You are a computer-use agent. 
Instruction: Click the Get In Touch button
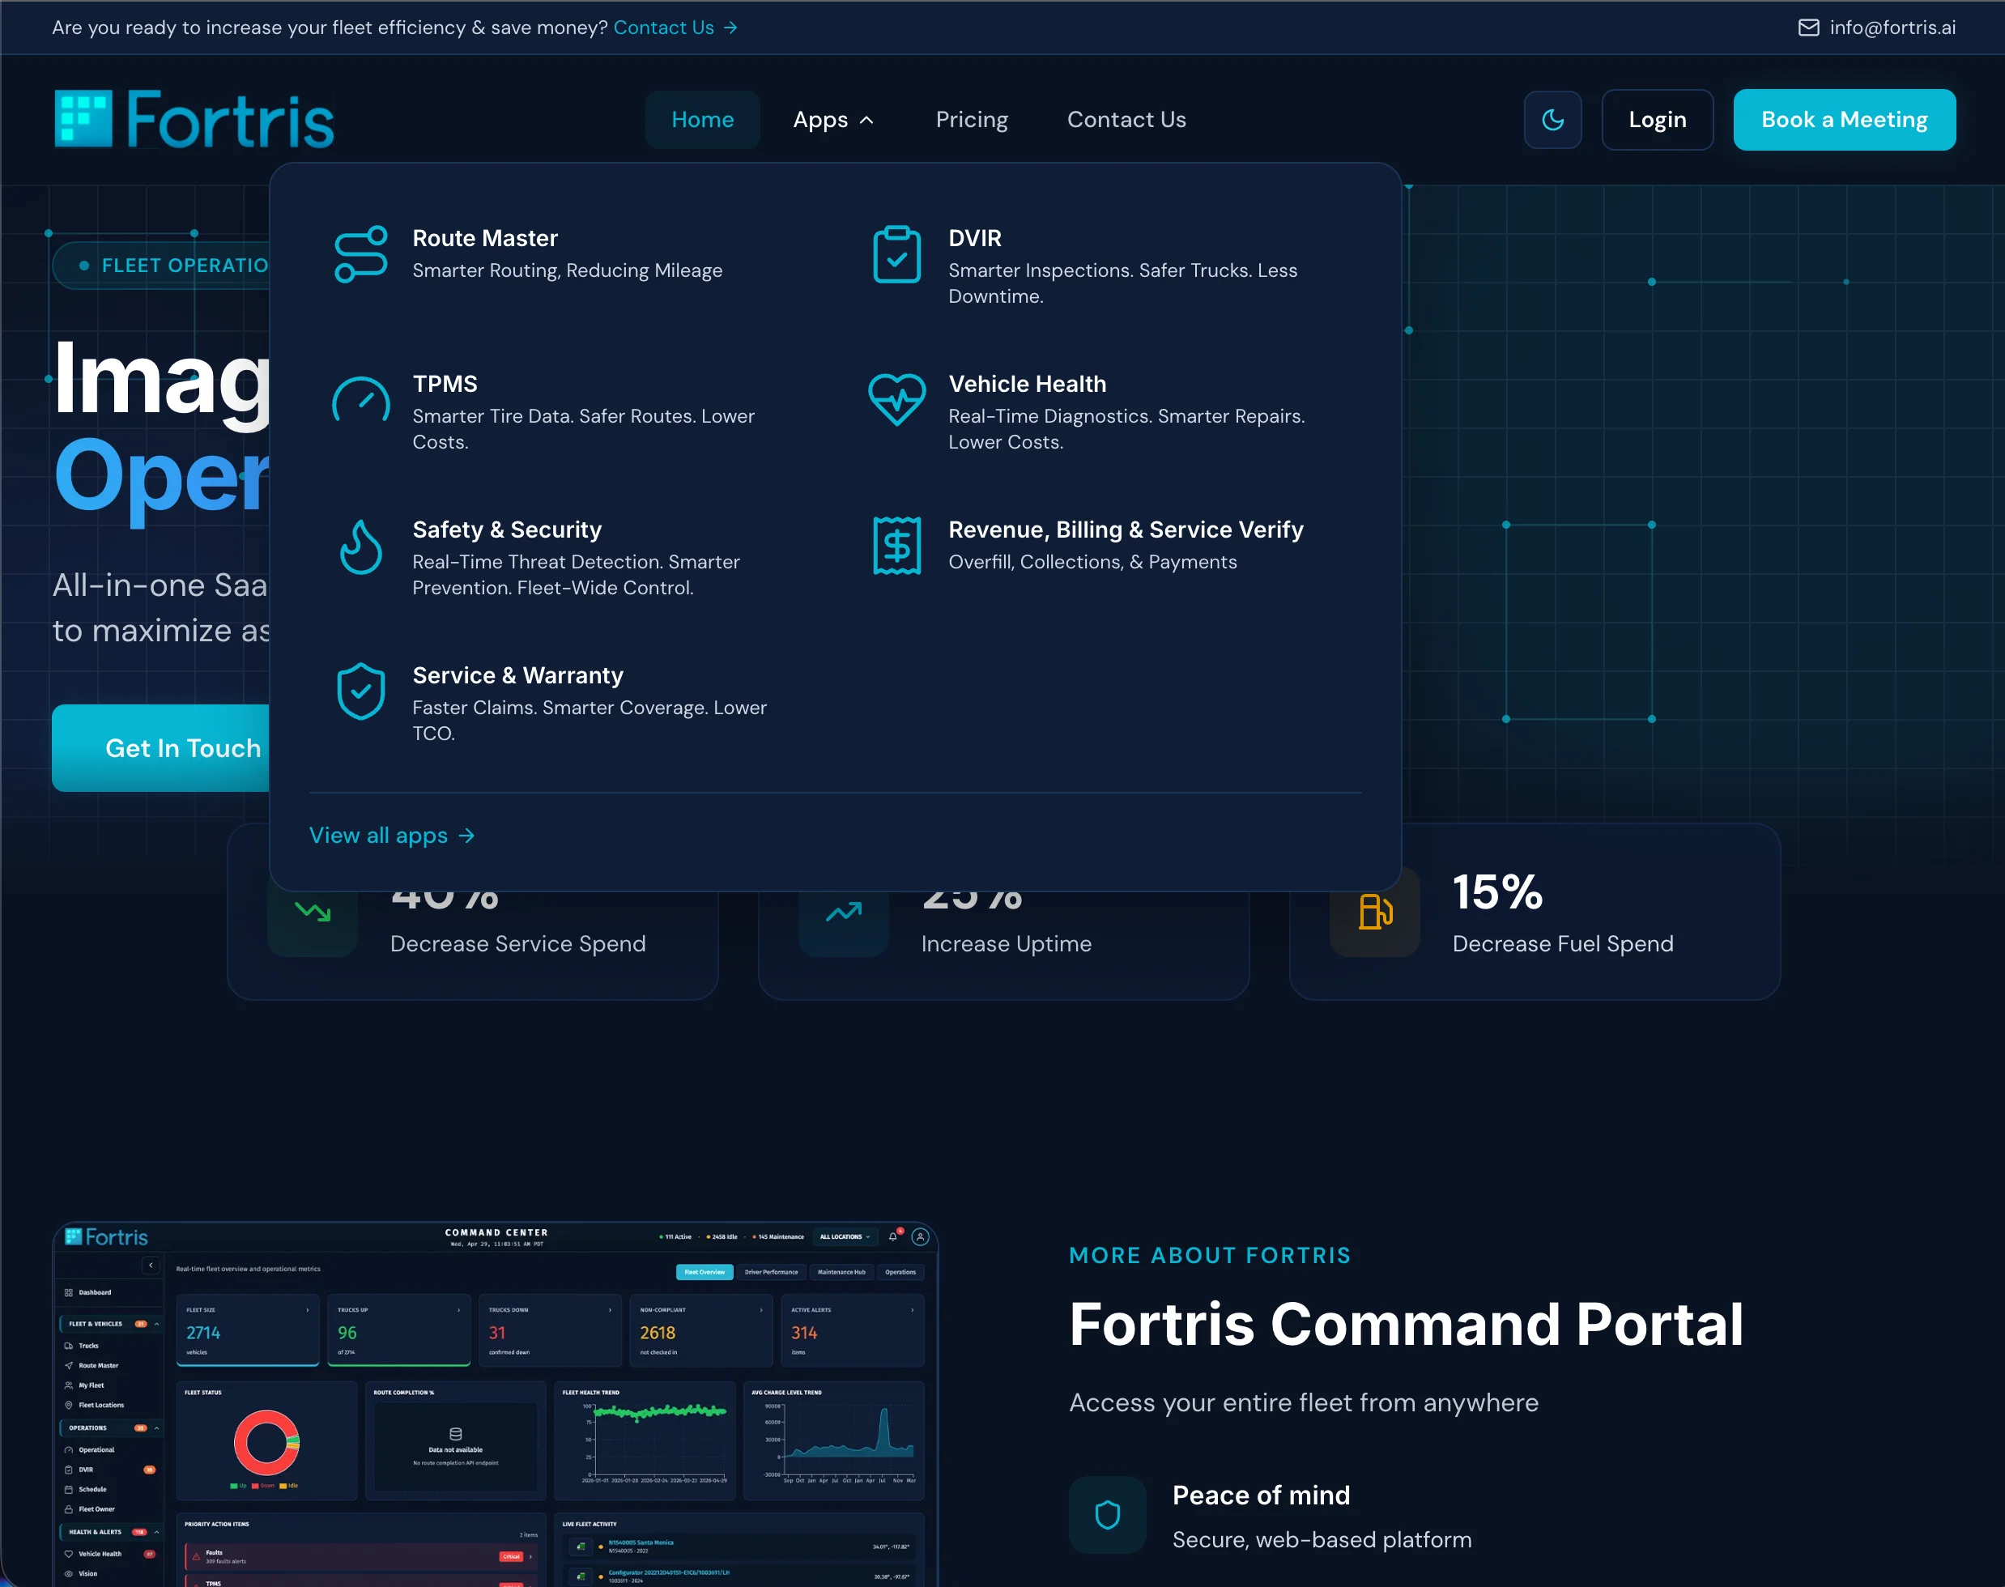(x=160, y=748)
